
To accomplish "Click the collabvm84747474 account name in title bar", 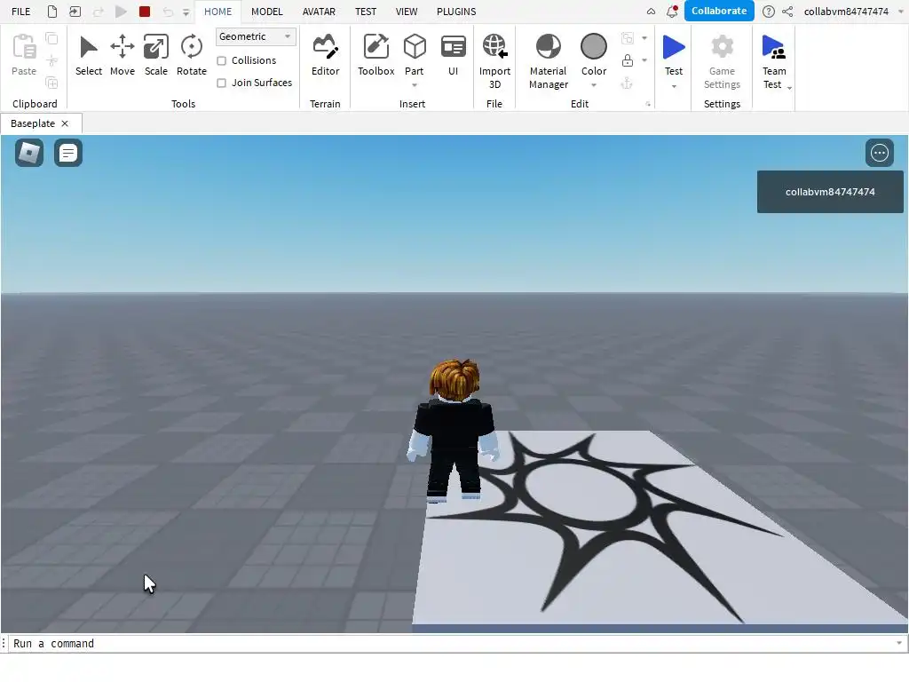I will click(x=846, y=11).
